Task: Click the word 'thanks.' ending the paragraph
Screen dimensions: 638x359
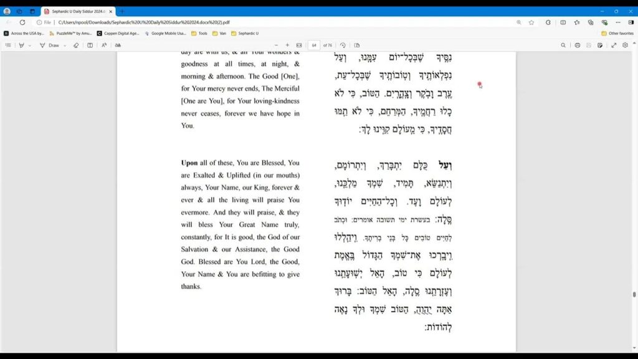Action: pos(191,287)
